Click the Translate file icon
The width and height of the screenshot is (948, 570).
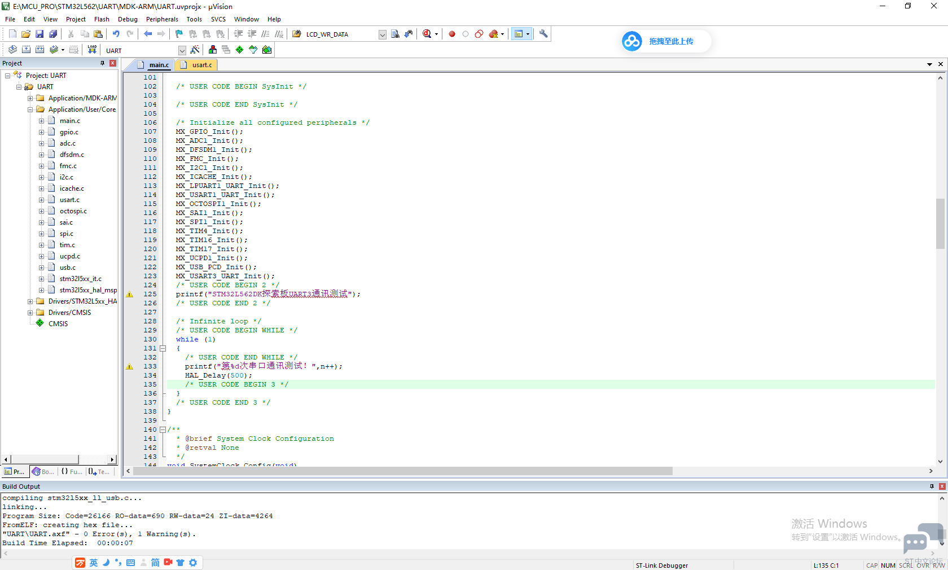12,50
